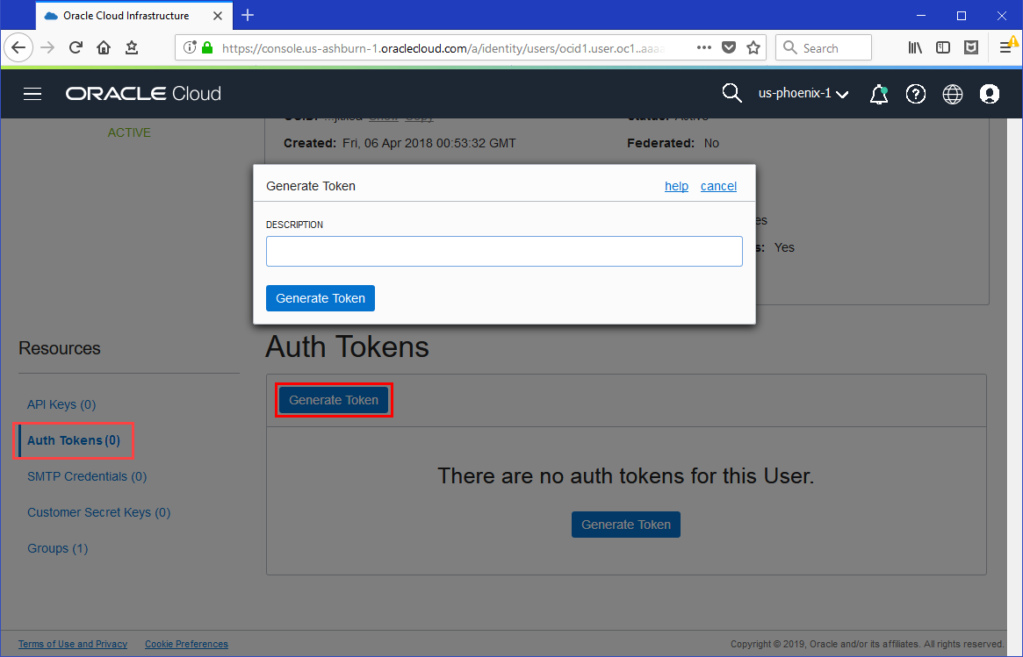Open the console search magnifier icon
The width and height of the screenshot is (1023, 657).
[x=731, y=94]
